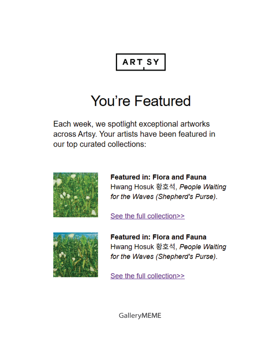Follow the second 'See the full collection>>' link
Image resolution: width=274 pixels, height=340 pixels.
[148, 276]
